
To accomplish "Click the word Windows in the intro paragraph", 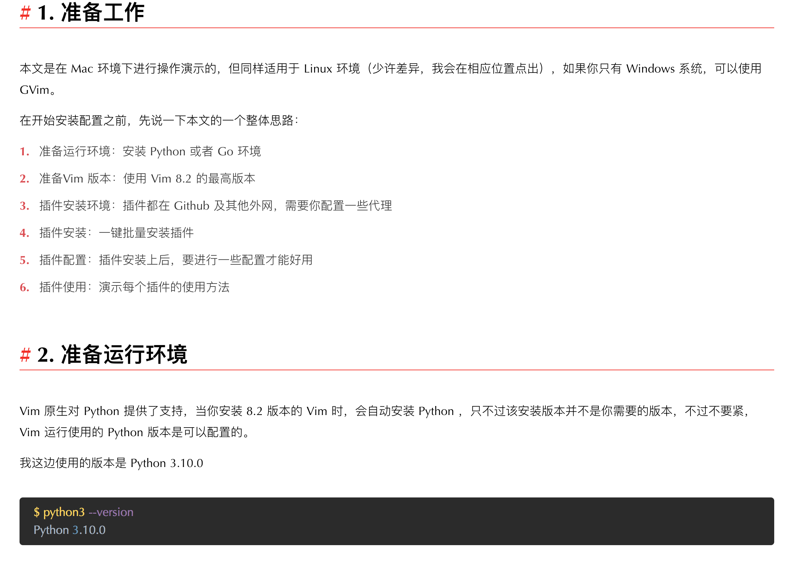I will (x=650, y=69).
